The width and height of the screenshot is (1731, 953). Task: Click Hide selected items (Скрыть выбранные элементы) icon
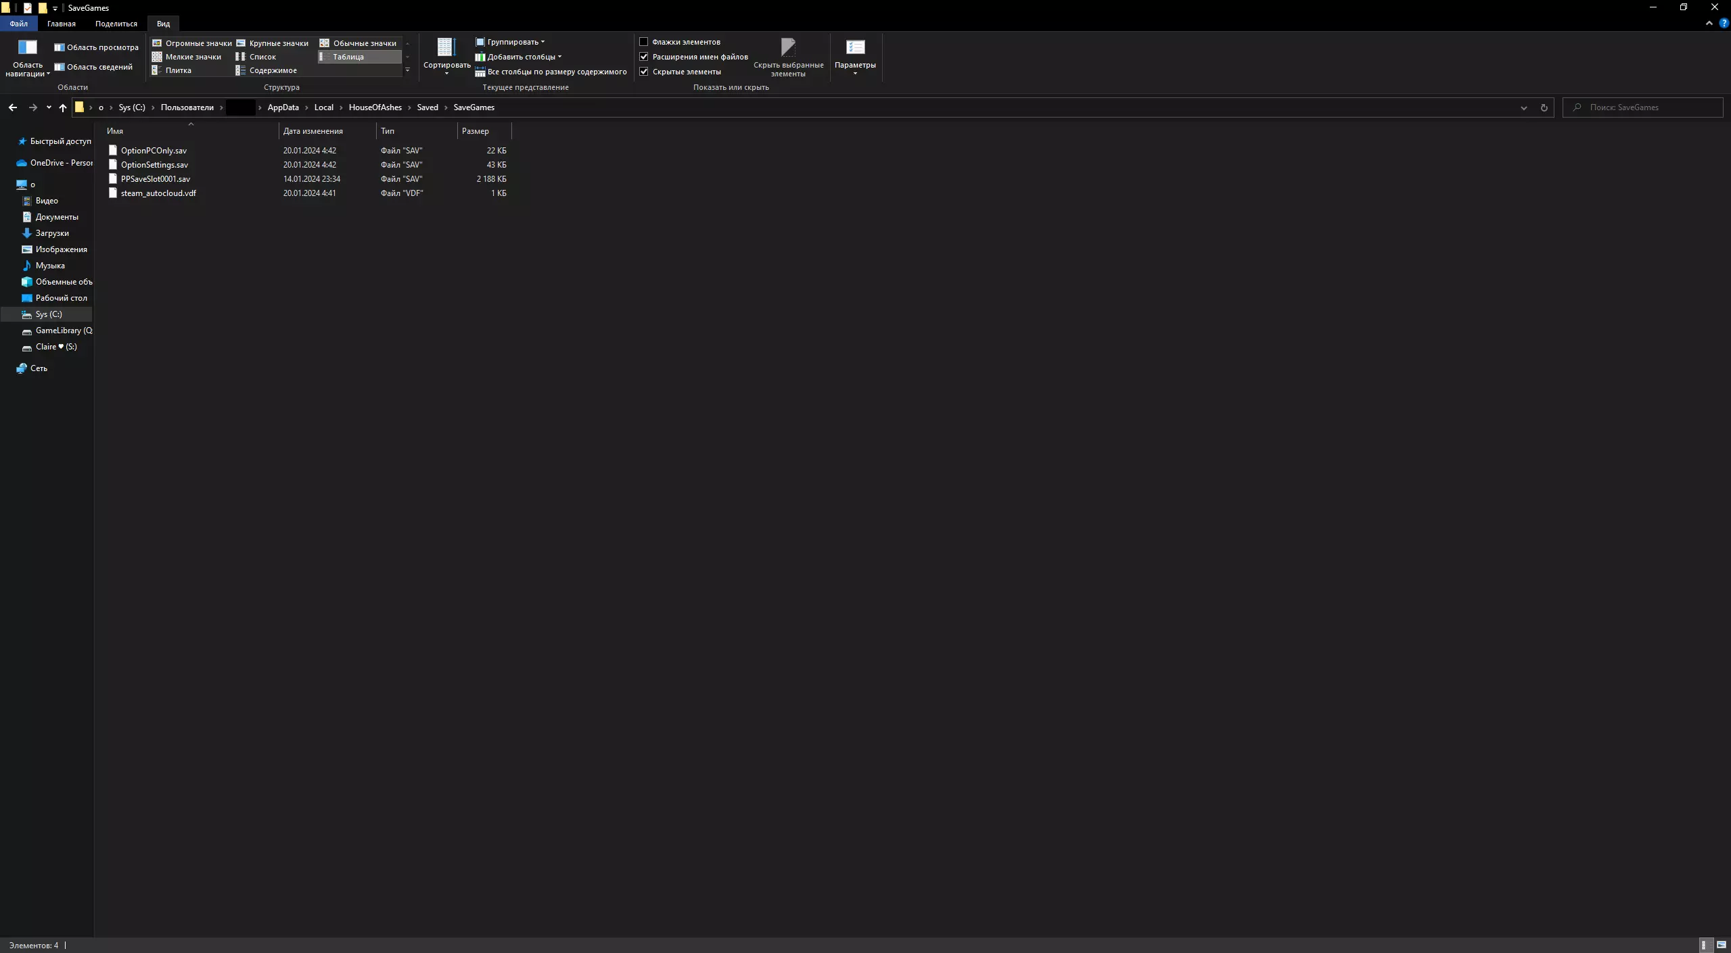pos(788,48)
